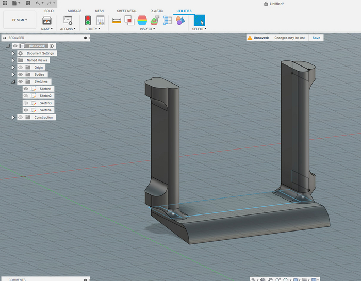Viewport: 361px width, 281px height.
Task: Click the Section Analysis icon
Action: 168,21
